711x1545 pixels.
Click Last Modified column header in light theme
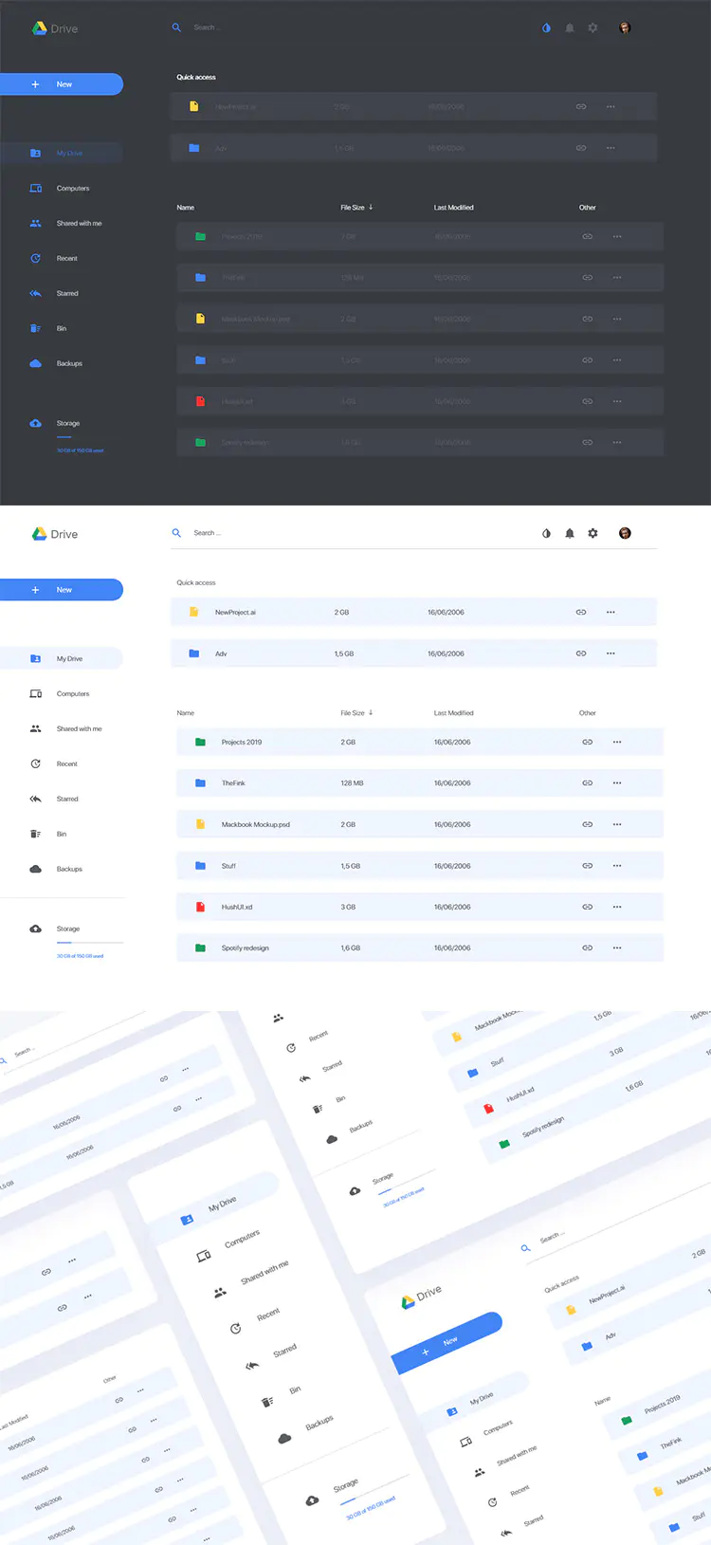[x=454, y=712]
